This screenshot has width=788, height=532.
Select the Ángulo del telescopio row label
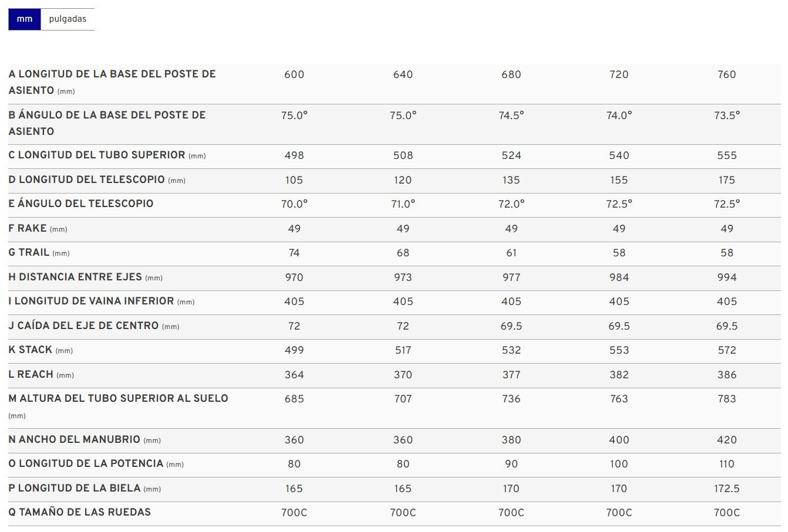[81, 204]
